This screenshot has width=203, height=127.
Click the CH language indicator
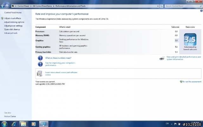coord(167,124)
